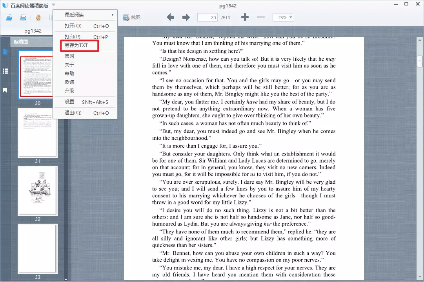Switch sidebar to bookmarks view
The width and height of the screenshot is (424, 282).
(5, 90)
